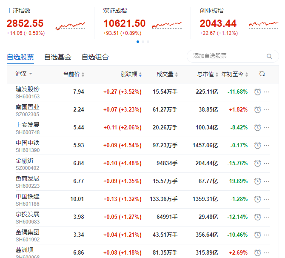Viewport: 285px width, 258px height.
Task: Switch to 自选基金 tab
Action: coord(58,57)
